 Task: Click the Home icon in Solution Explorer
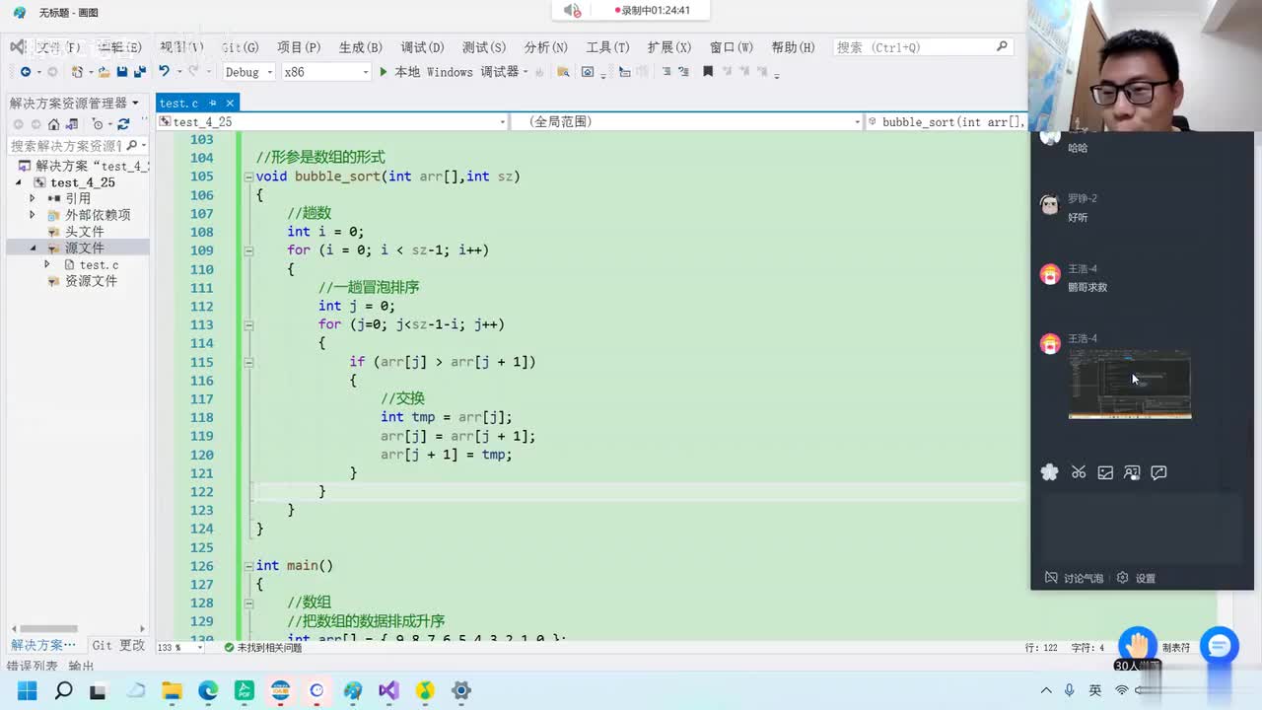click(54, 124)
